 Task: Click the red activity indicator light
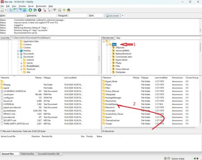[x=197, y=159]
